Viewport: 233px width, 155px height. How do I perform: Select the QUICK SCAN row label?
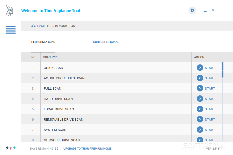pos(53,68)
